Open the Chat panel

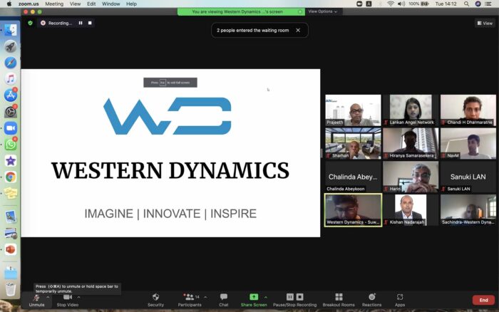point(224,298)
